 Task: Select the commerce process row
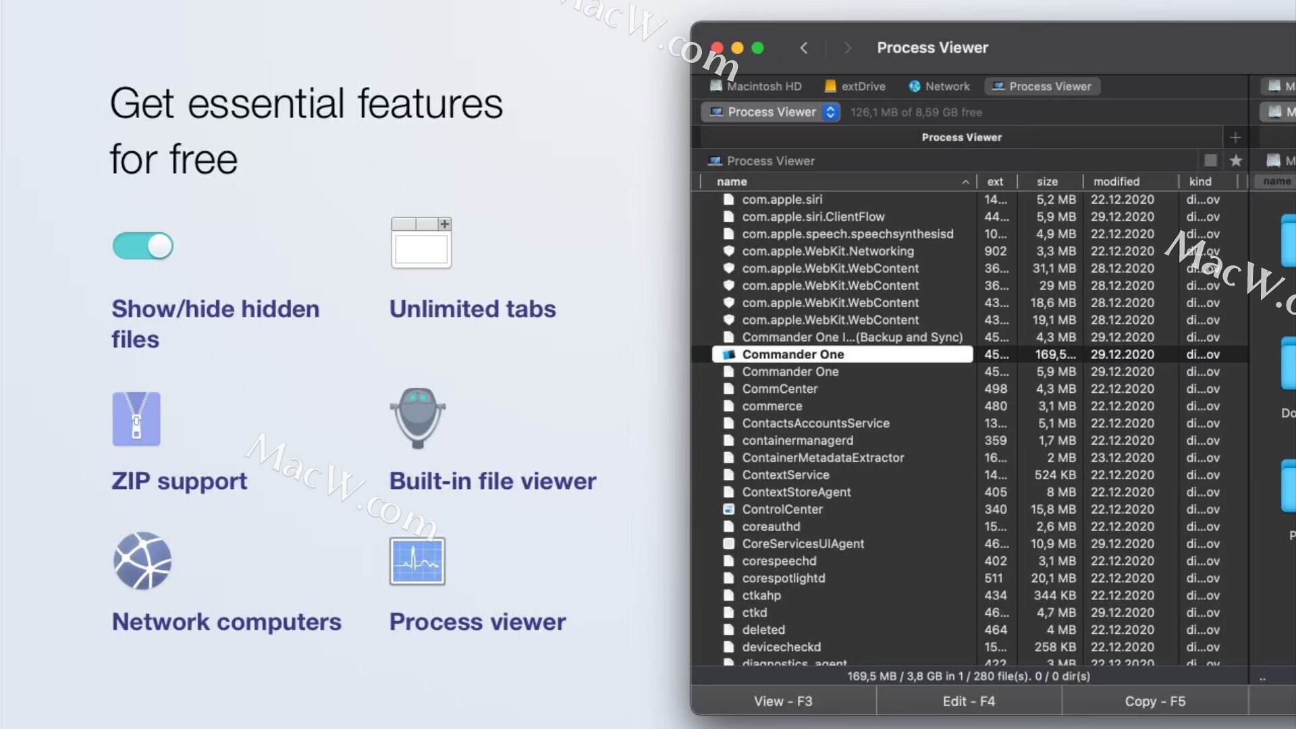coord(971,406)
